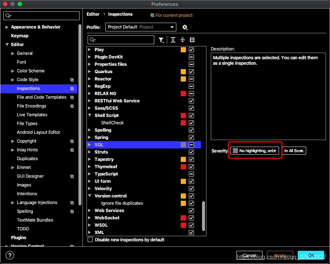Toggle the Play inspections checkbox
Viewport: 330px width, 264px height.
[191, 50]
